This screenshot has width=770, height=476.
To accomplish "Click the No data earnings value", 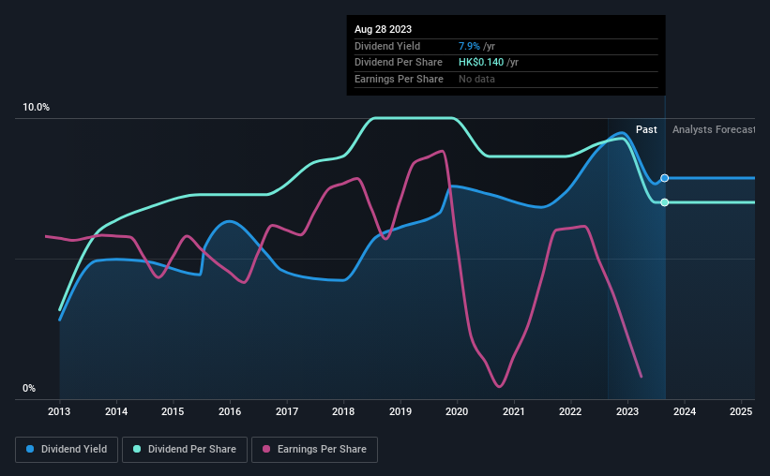I will click(476, 79).
